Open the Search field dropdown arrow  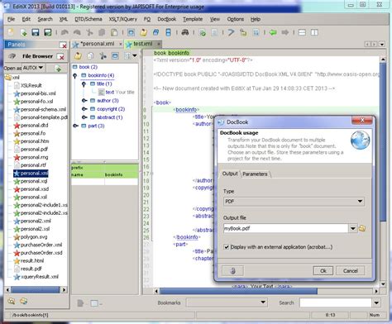(376, 303)
